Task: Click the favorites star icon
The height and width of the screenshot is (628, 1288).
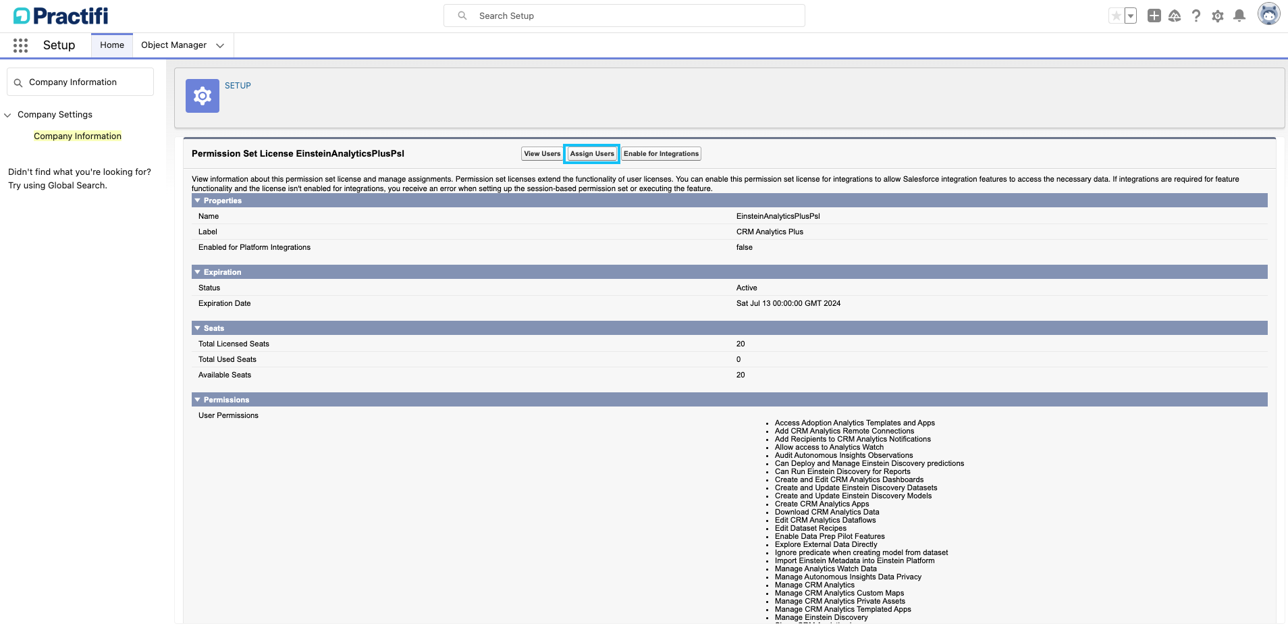Action: (1117, 16)
